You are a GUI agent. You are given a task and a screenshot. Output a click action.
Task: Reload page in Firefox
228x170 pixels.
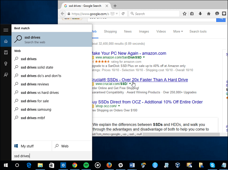point(123,14)
